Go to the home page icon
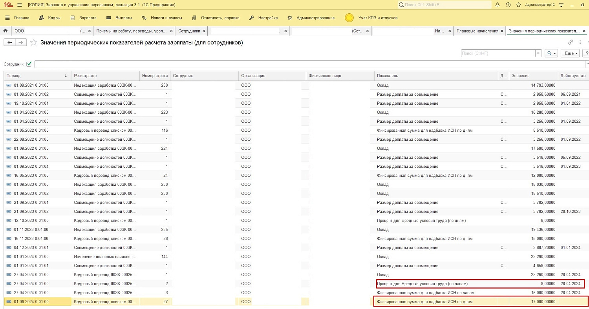This screenshot has height=309, width=589. pos(5,31)
